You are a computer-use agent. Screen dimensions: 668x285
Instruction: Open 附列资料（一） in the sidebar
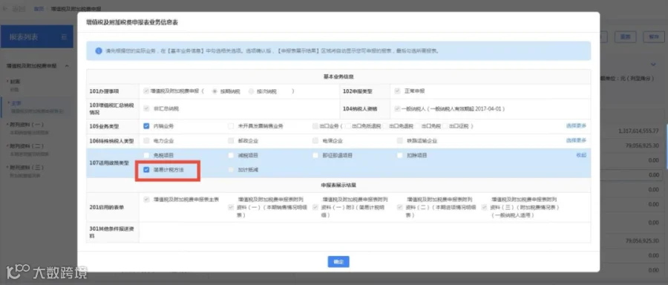pyautogui.click(x=27, y=125)
